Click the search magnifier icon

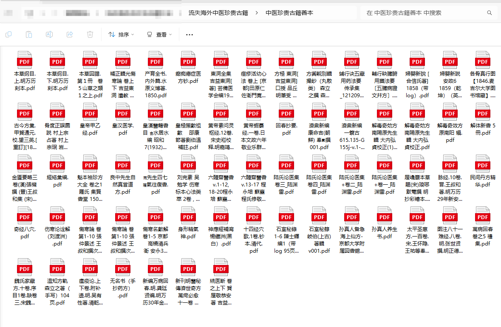point(490,13)
